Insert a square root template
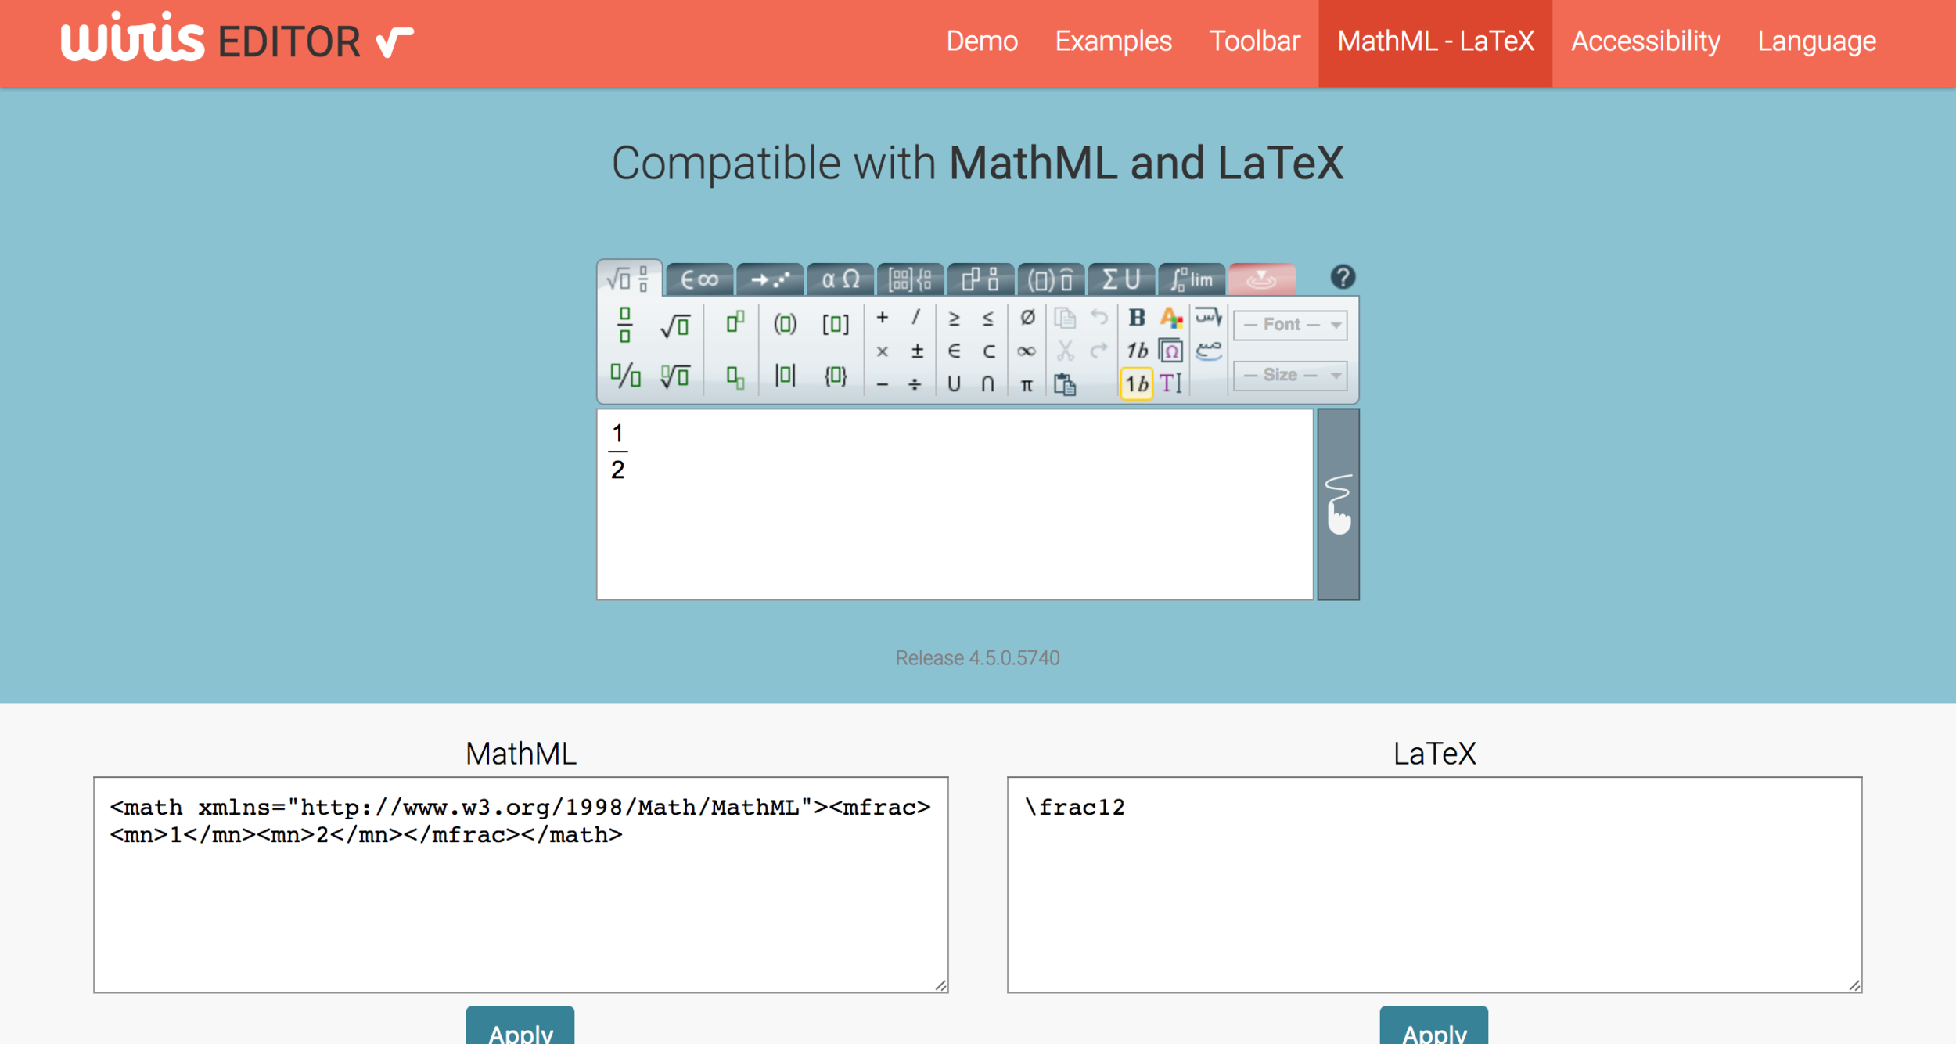 pos(674,325)
